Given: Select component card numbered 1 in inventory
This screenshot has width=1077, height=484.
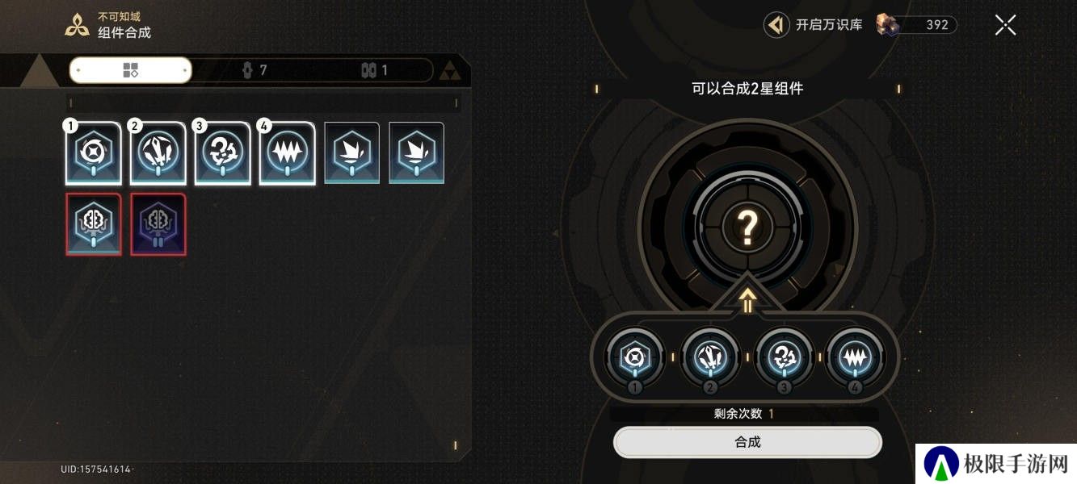Looking at the screenshot, I should (x=94, y=153).
